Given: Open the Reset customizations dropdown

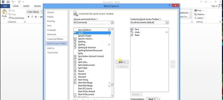Looking at the screenshot, I should 152,99.
